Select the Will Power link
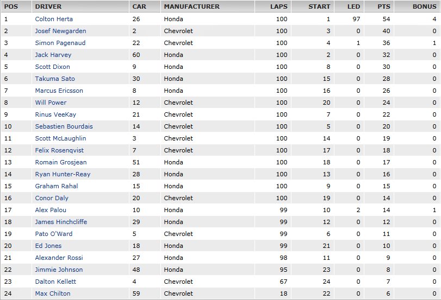This screenshot has width=441, height=300. coord(51,103)
